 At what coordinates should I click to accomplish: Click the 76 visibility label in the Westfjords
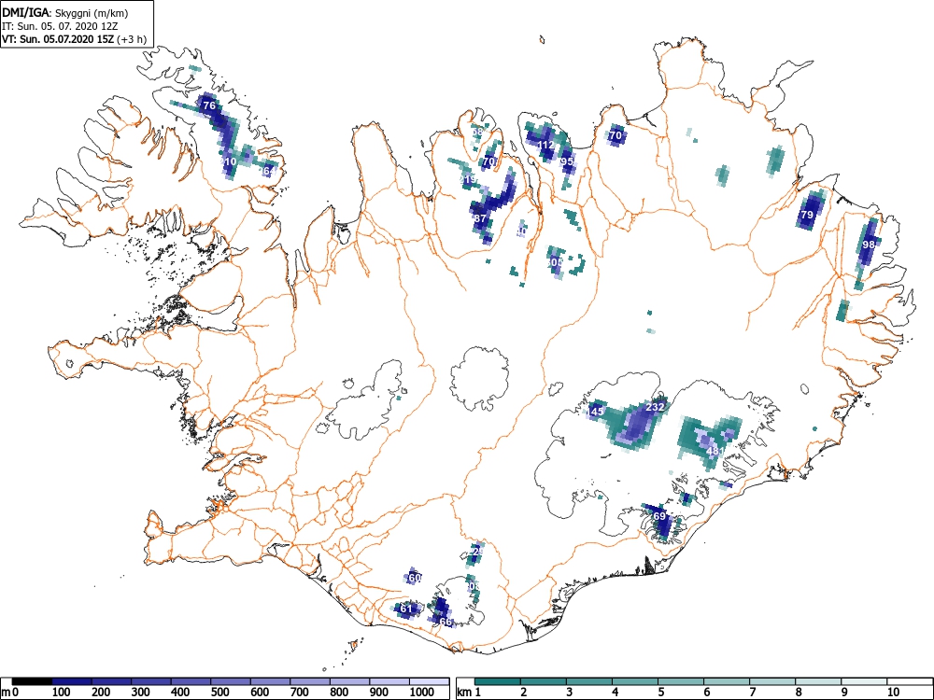click(x=209, y=106)
